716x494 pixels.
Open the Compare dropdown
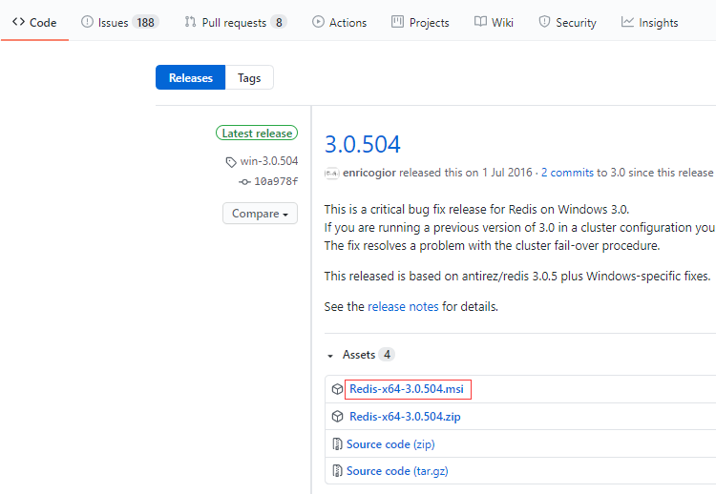pos(261,214)
